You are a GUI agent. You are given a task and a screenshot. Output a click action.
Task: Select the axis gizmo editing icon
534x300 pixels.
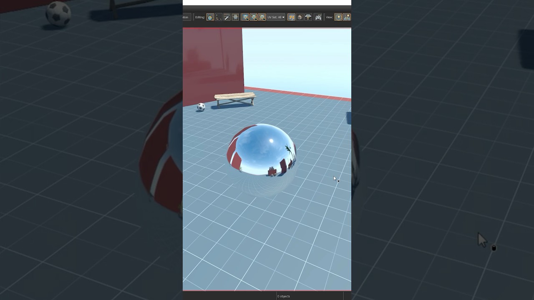point(219,17)
